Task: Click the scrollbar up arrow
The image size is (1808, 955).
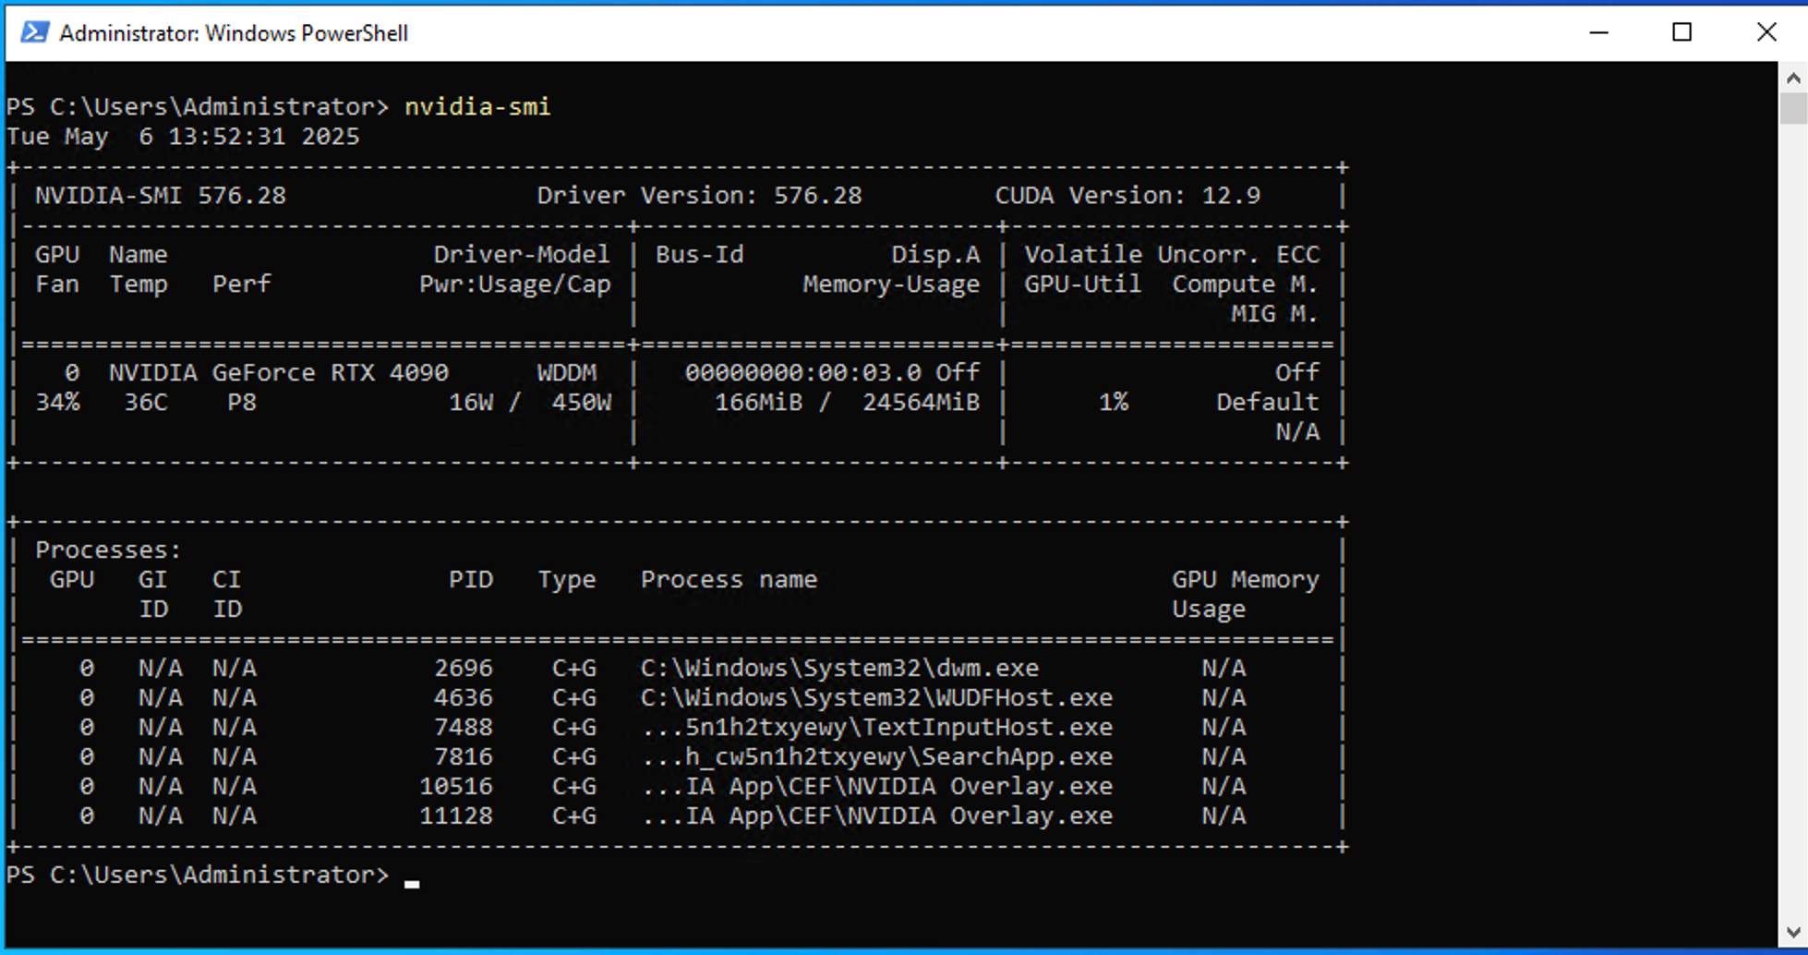Action: click(1793, 78)
